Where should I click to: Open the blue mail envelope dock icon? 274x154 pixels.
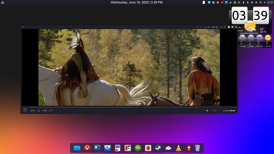point(108,148)
